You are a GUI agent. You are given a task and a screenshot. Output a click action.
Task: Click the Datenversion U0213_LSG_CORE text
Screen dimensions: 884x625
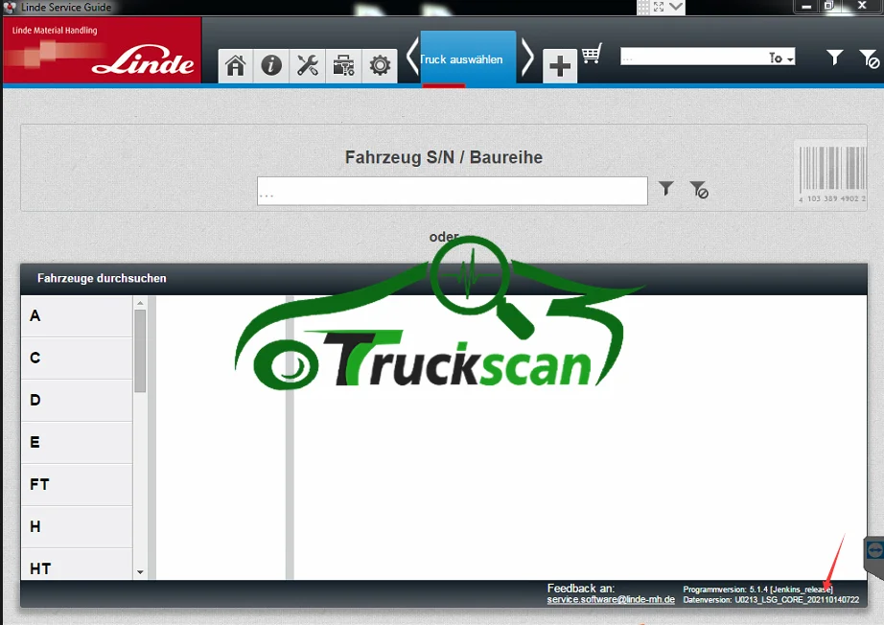pos(771,600)
